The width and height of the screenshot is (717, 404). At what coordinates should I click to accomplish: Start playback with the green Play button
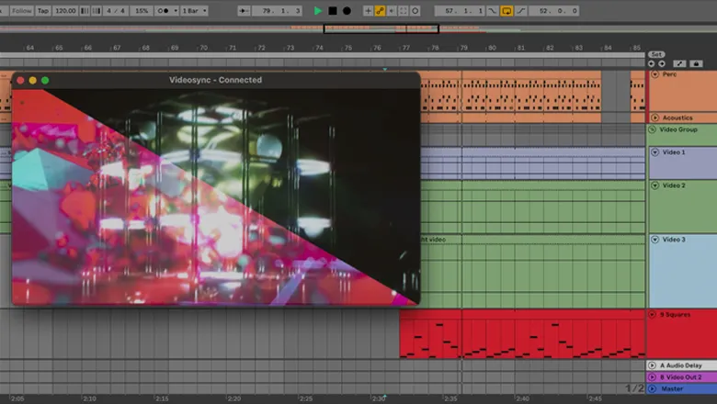pos(318,10)
